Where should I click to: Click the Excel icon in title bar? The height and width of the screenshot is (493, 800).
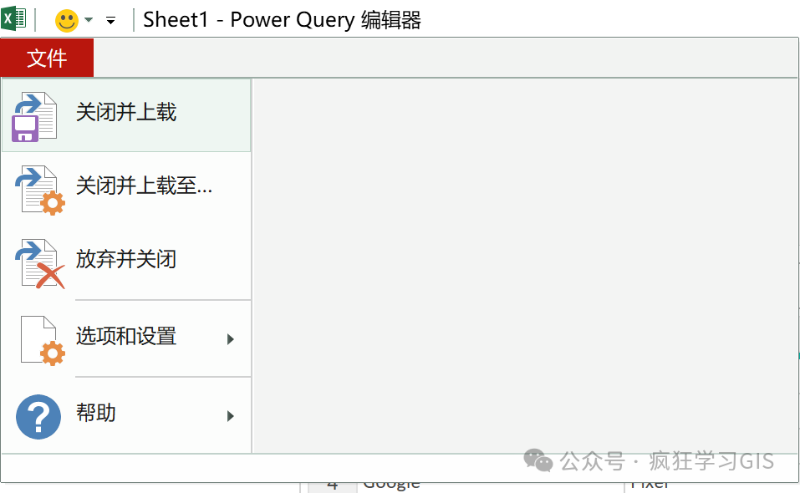click(x=13, y=19)
